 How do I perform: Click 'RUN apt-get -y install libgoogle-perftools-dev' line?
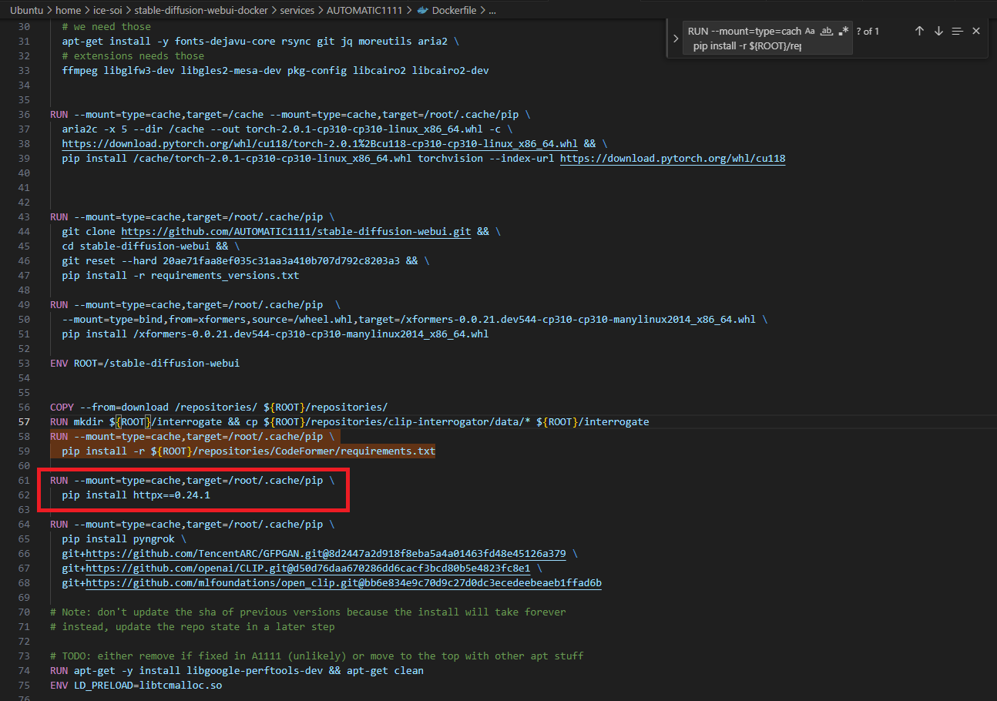pos(237,671)
